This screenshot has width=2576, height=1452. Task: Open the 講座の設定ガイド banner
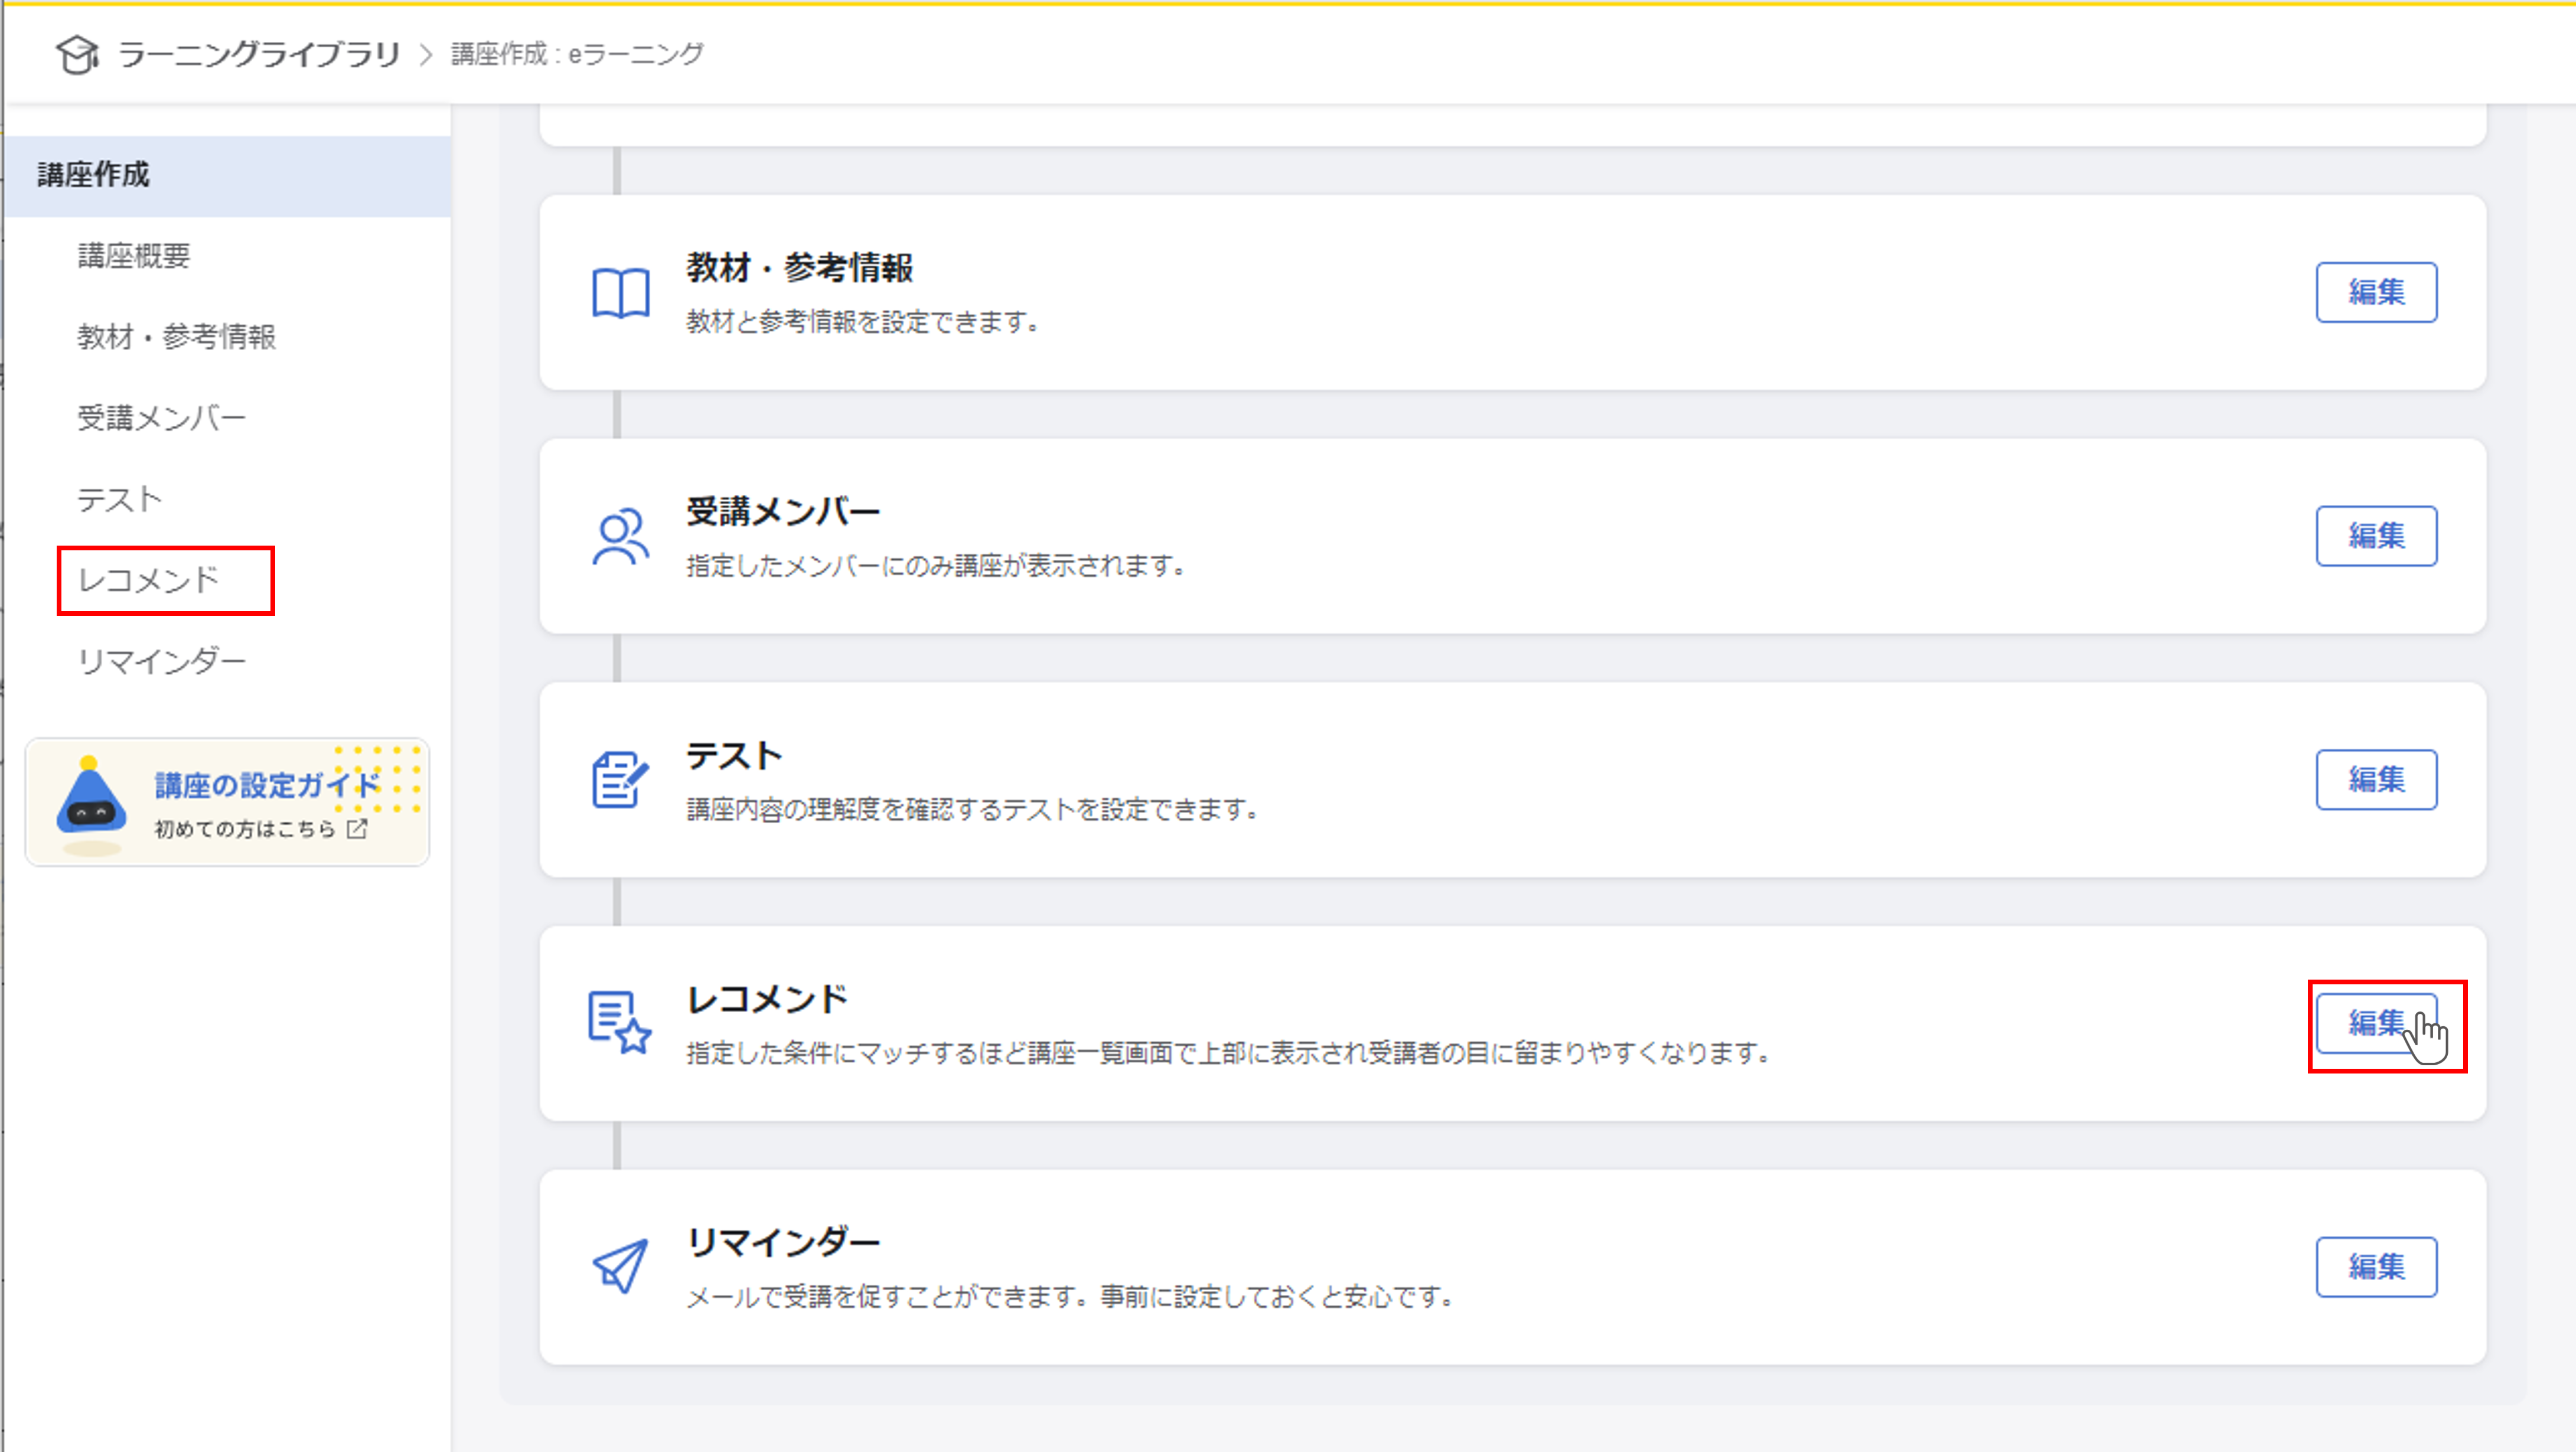(x=227, y=802)
